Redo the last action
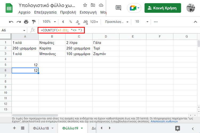 (x=19, y=22)
